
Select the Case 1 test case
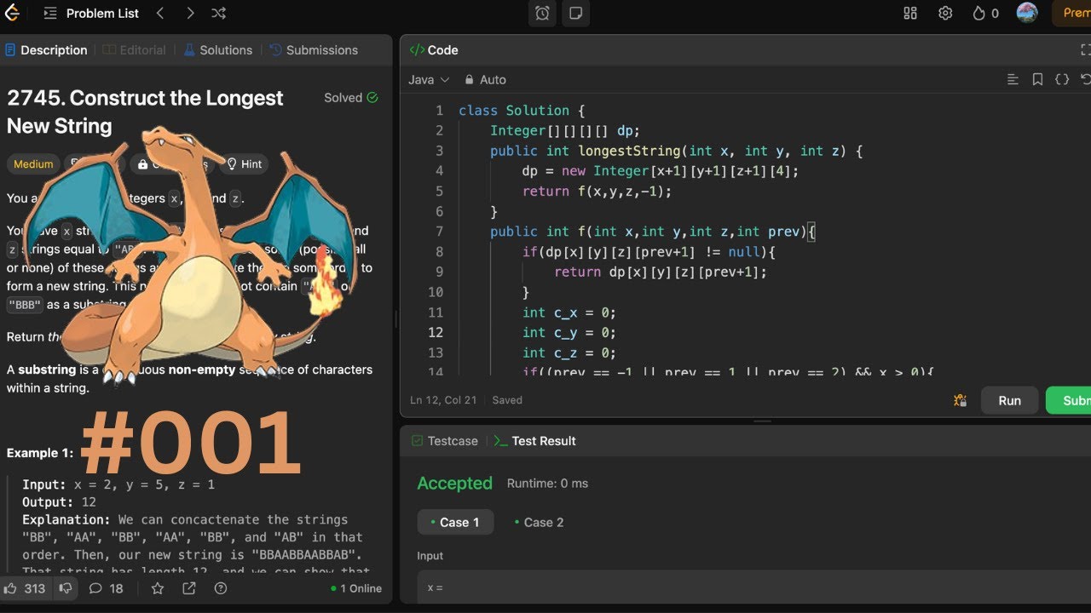coord(455,522)
